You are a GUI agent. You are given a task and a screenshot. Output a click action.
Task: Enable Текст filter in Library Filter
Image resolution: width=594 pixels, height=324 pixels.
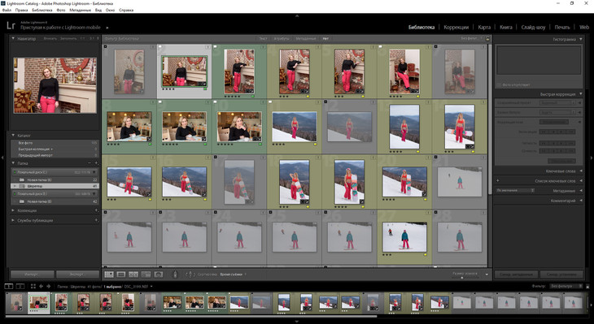[263, 38]
